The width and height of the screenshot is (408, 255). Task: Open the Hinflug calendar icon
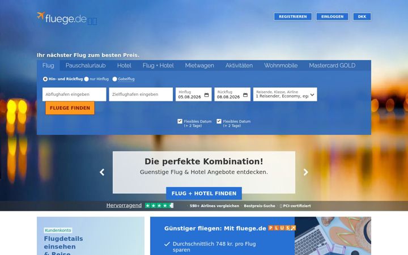pyautogui.click(x=206, y=95)
